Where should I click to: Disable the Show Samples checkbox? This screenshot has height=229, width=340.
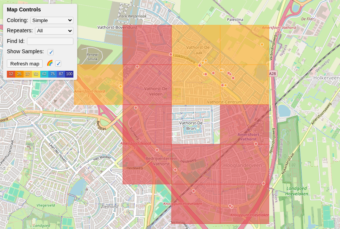51,52
